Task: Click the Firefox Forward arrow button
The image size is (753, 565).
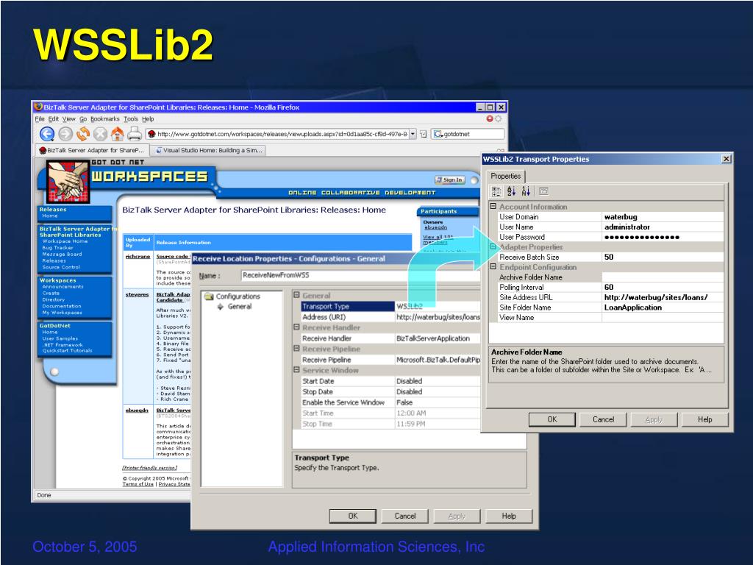Action: click(65, 134)
